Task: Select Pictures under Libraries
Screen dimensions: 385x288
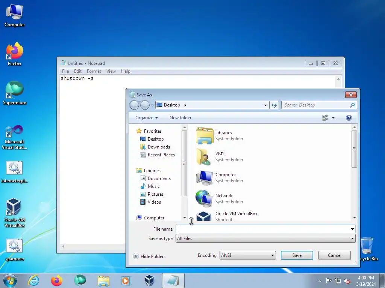Action: pyautogui.click(x=152, y=194)
